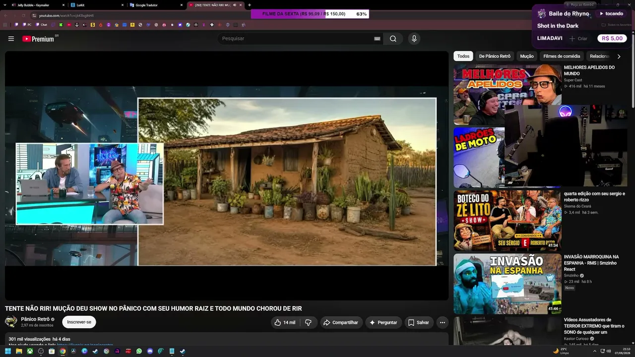Open the MELHORES APELIDOS video thumbnail
This screenshot has height=357, width=635.
tap(508, 95)
